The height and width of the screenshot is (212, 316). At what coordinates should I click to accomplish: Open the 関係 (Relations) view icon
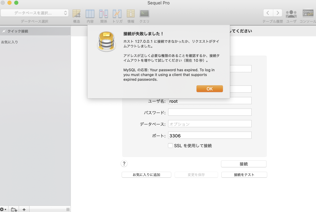103,14
